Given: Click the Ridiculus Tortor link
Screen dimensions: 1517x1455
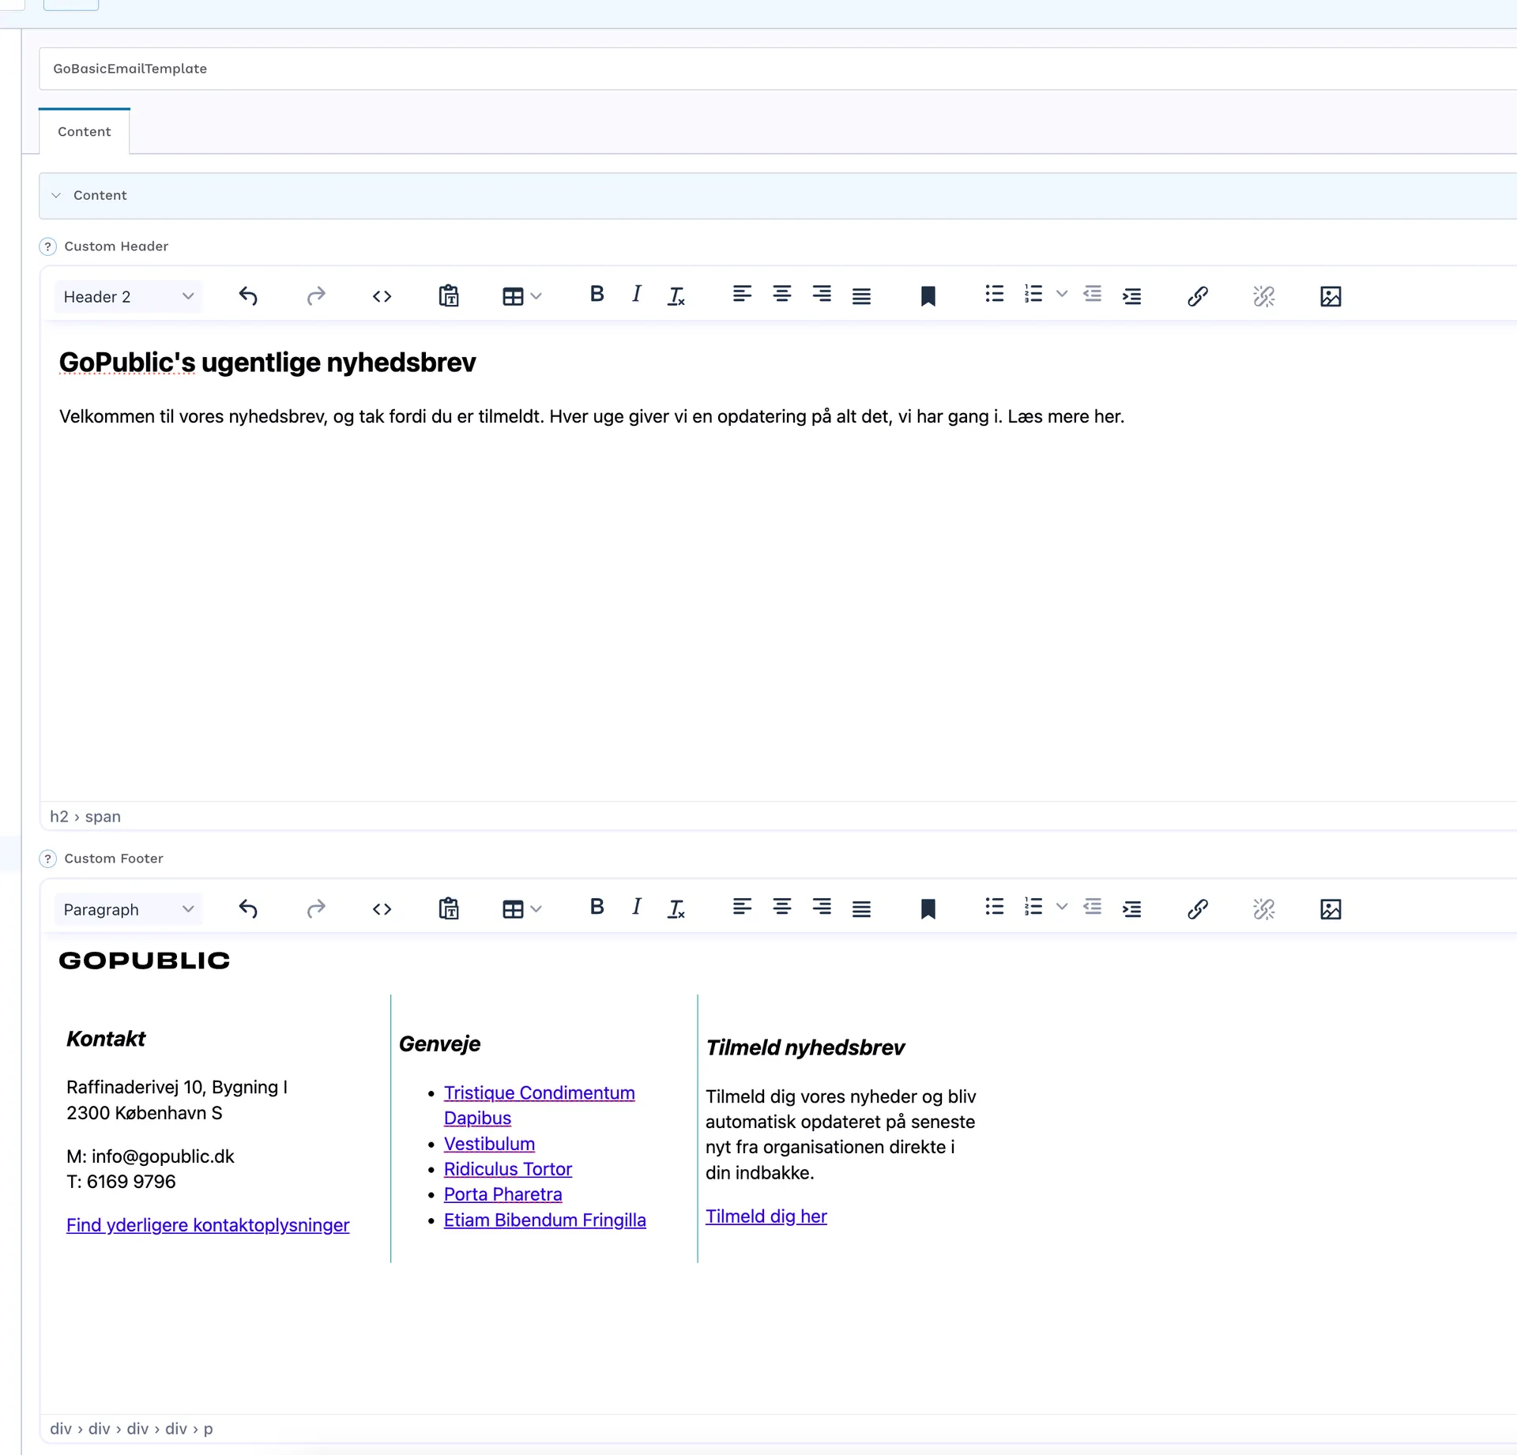Looking at the screenshot, I should click(x=507, y=1169).
